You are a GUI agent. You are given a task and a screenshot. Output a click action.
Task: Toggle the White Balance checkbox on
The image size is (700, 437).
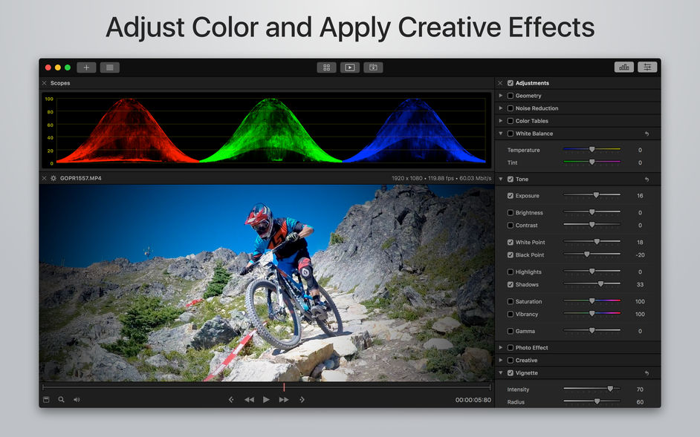point(512,134)
